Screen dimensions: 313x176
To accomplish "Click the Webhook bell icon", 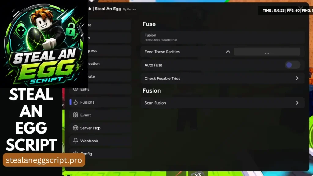I will [x=75, y=141].
